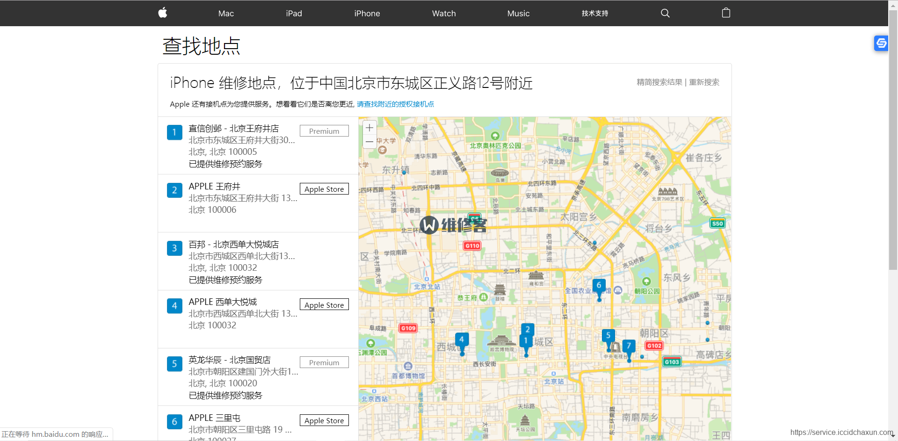
Task: Click 北京 100006 postal code text
Action: [212, 210]
